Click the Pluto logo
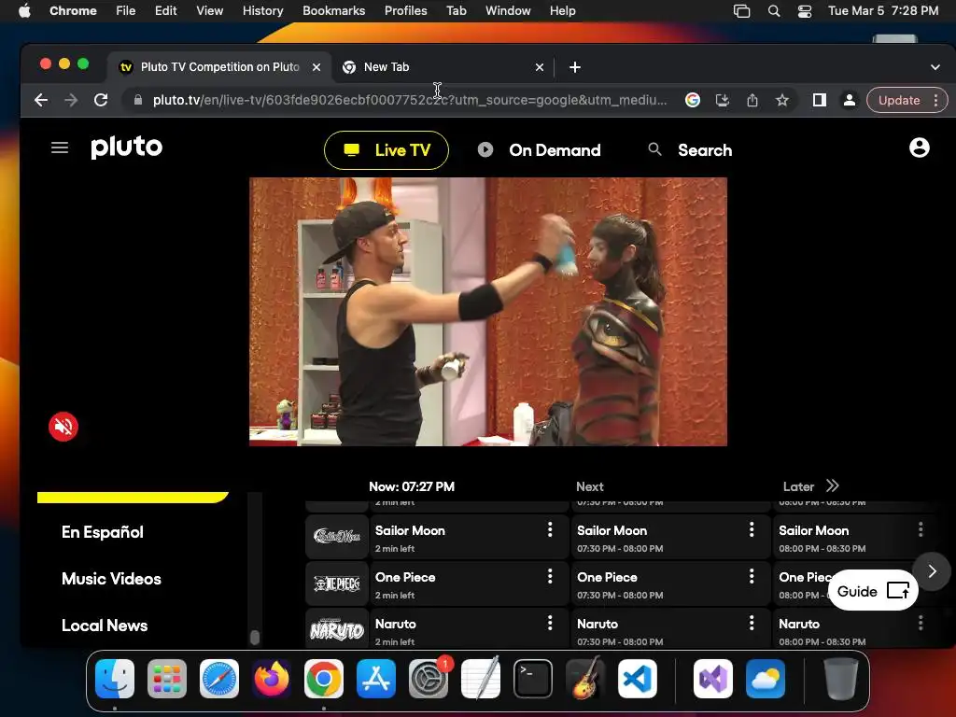Screen dimensions: 956x717 pyautogui.click(x=127, y=147)
